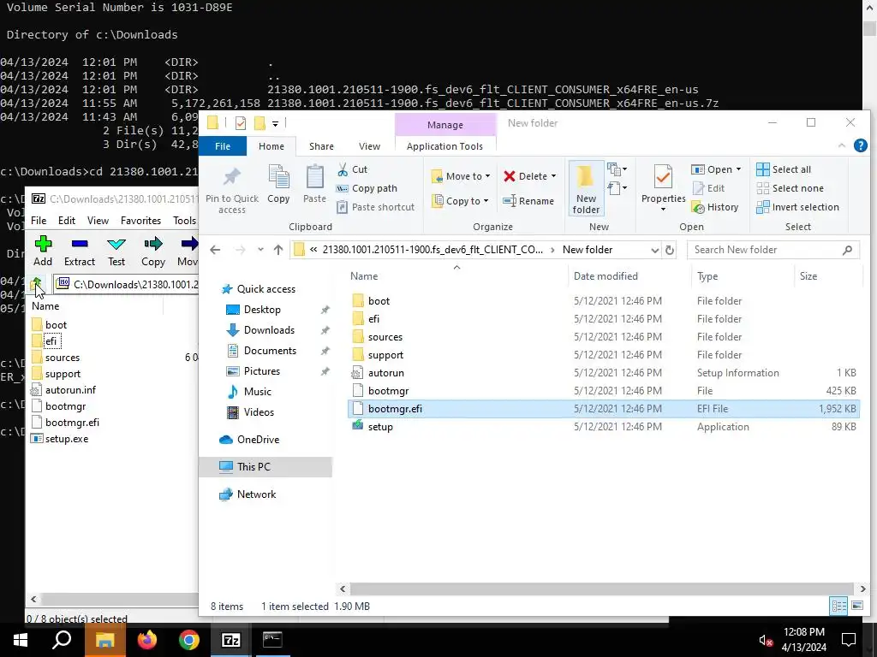This screenshot has height=657, width=877.
Task: Open the Move to dropdown
Action: point(461,176)
